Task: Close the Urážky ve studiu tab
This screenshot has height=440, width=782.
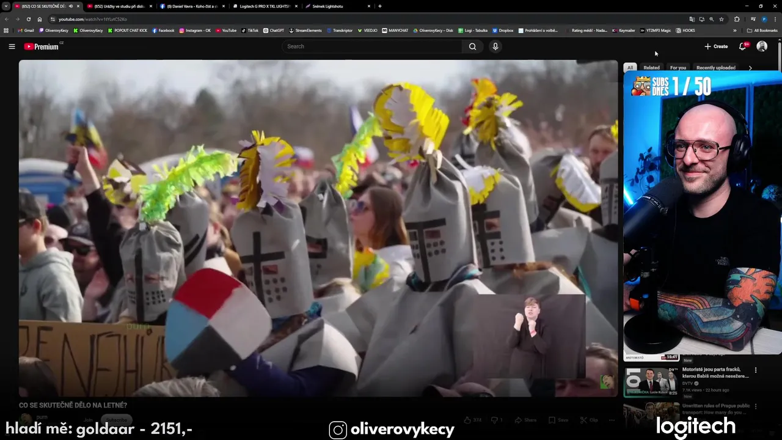Action: (151, 6)
